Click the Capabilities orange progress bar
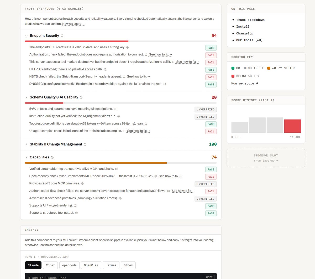This screenshot has width=315, height=279. (x=96, y=163)
